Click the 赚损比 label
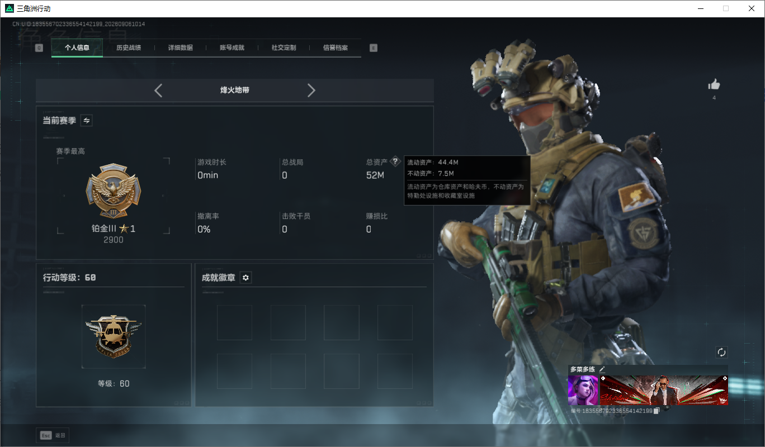Image resolution: width=765 pixels, height=447 pixels. 377,216
